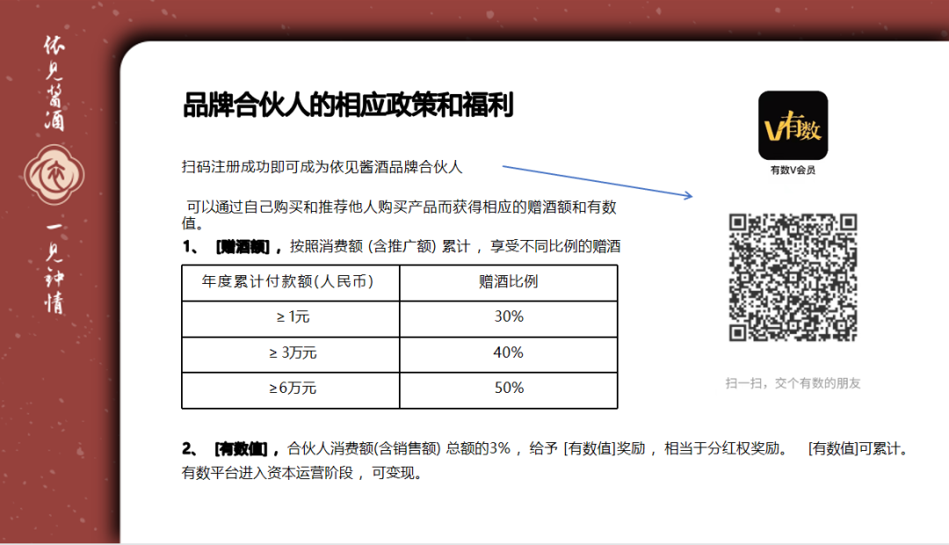This screenshot has height=545, width=949.
Task: Click the table header 赠酒比例
Action: 509,283
